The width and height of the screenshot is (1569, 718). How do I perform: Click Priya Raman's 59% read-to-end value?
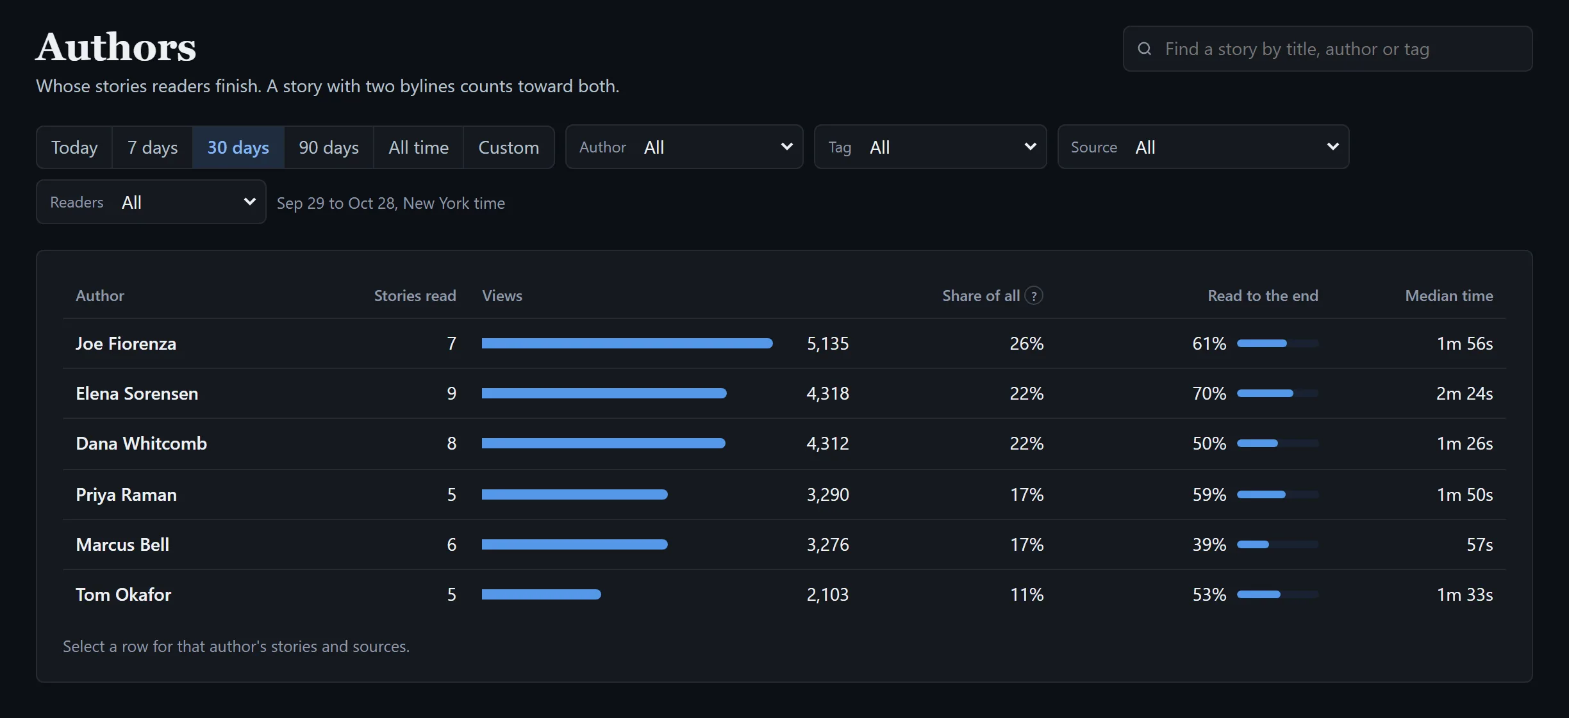point(1209,494)
